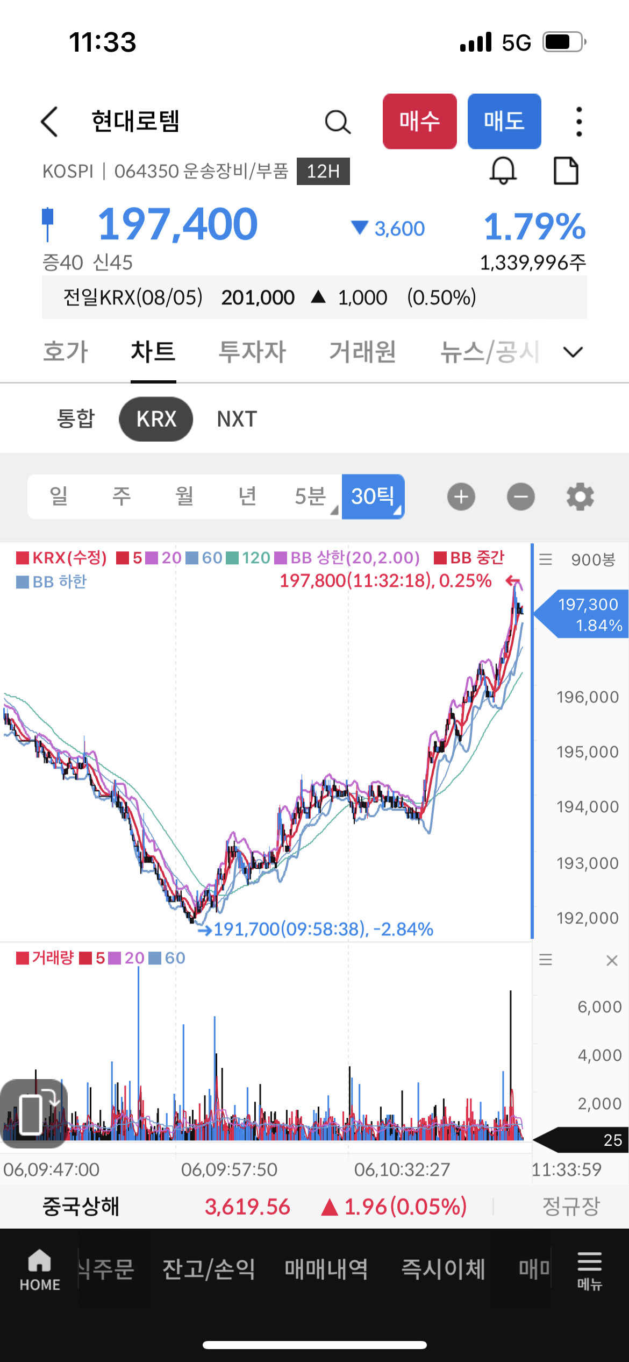
Task: Tap the KRX(수정) red legend swatch
Action: tap(23, 558)
